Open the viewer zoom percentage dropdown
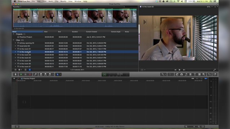The height and width of the screenshot is (129, 230). tap(209, 7)
